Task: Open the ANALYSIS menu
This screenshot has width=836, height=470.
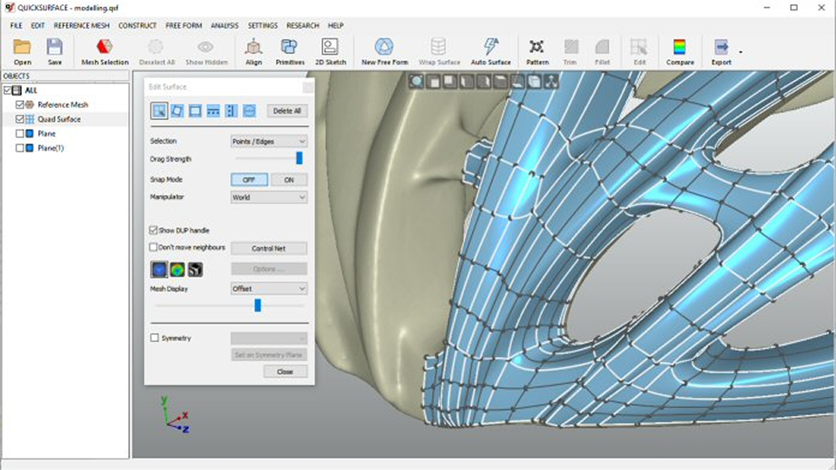Action: pos(224,25)
